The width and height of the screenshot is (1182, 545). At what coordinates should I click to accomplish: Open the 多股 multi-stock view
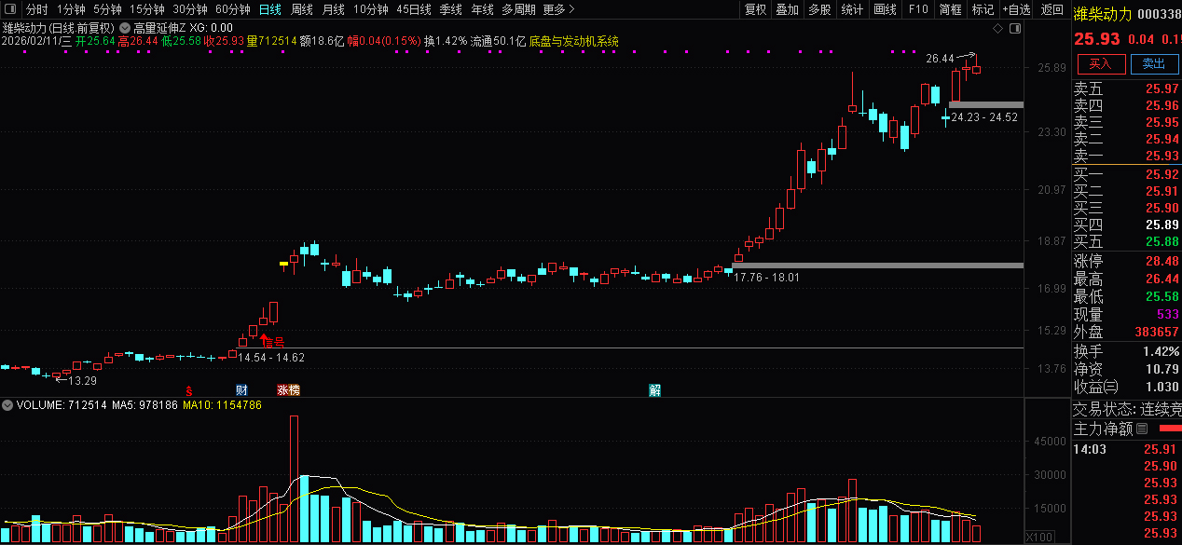coord(819,9)
